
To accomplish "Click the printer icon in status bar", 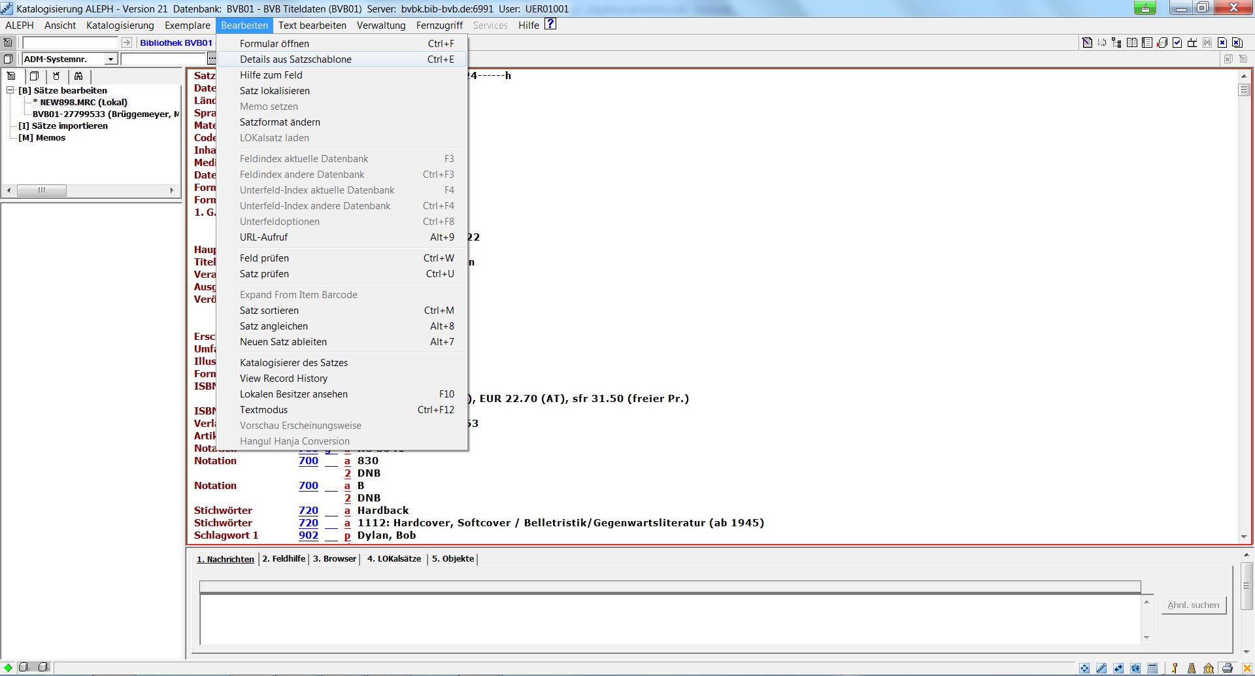I will point(1227,668).
